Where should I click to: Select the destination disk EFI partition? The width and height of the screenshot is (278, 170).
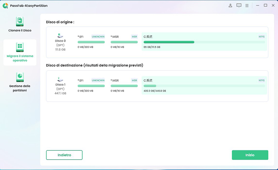pos(91,85)
